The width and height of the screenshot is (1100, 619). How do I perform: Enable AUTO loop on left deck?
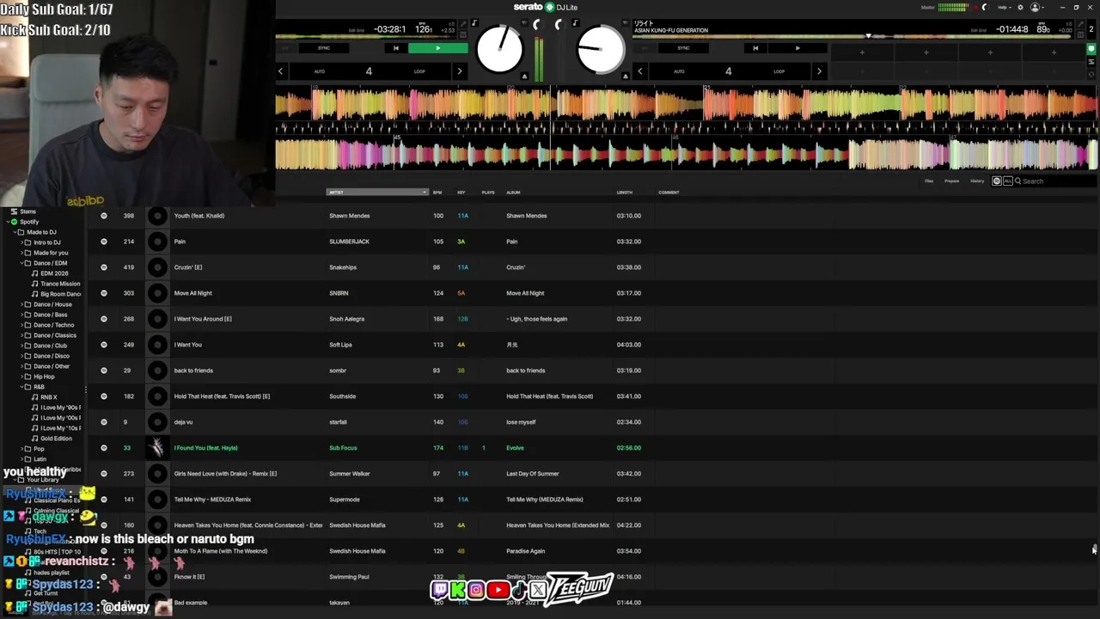(x=320, y=71)
